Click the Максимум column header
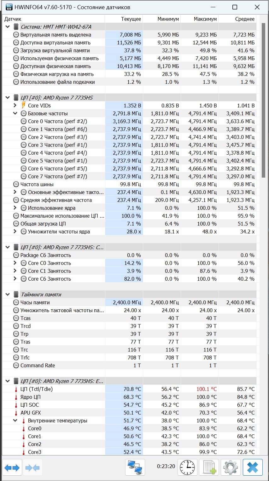The image size is (269, 481). point(200,19)
